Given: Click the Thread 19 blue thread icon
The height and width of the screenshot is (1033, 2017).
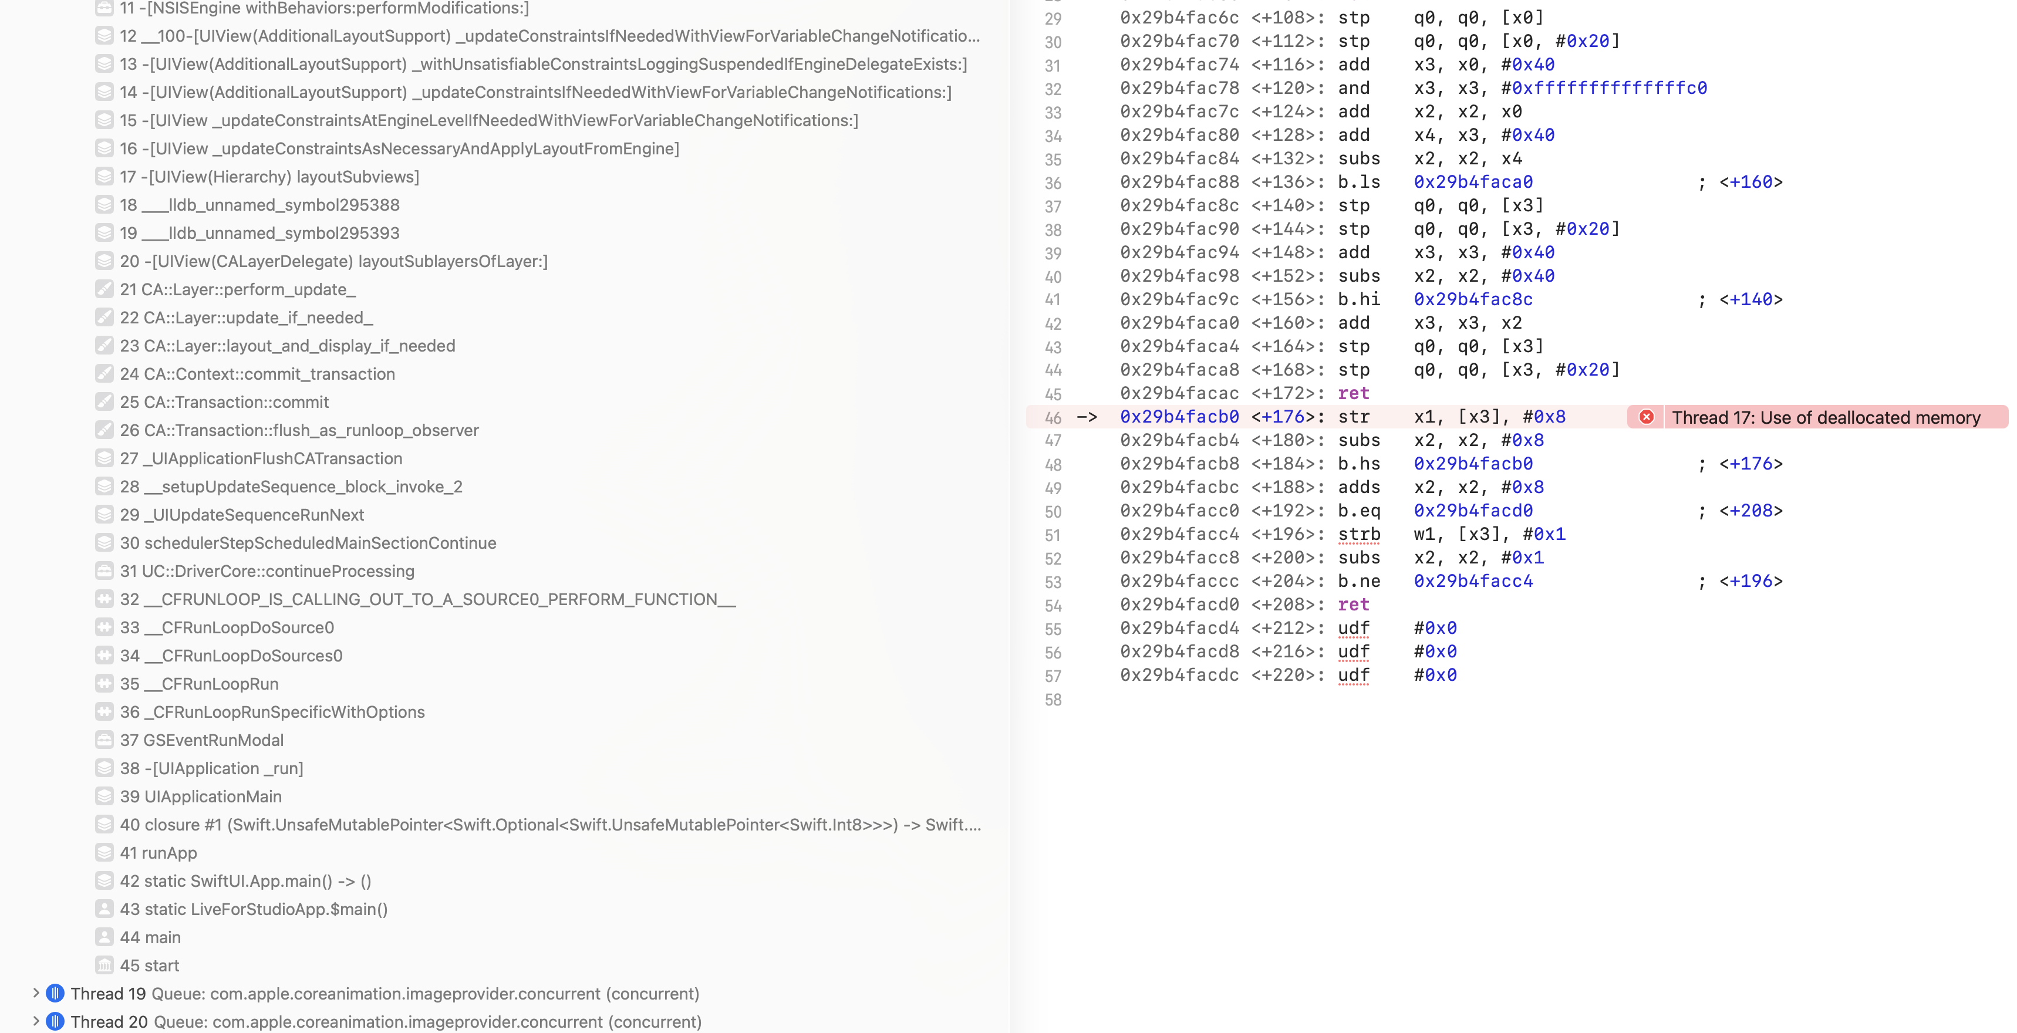Looking at the screenshot, I should tap(55, 993).
